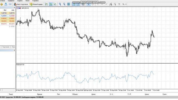Viewport: 178px width, 100px height.
Task: Select the cursor arrow tool
Action: (88, 4)
